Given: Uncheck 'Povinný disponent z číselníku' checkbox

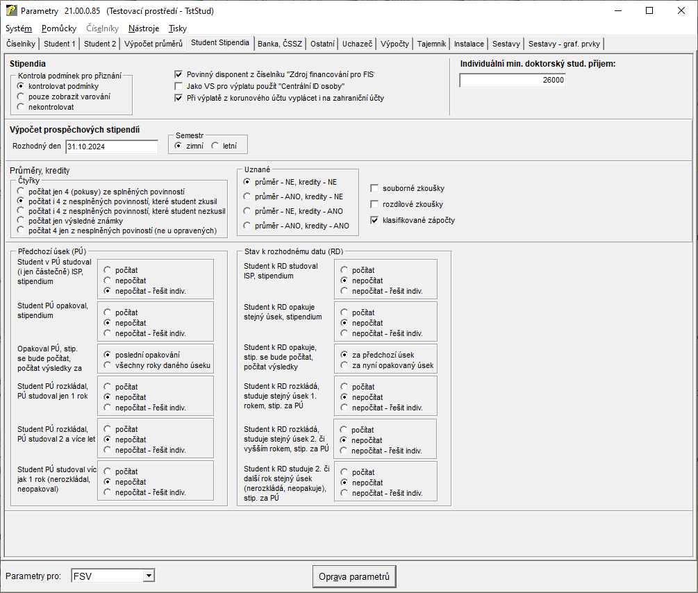Looking at the screenshot, I should [x=178, y=74].
